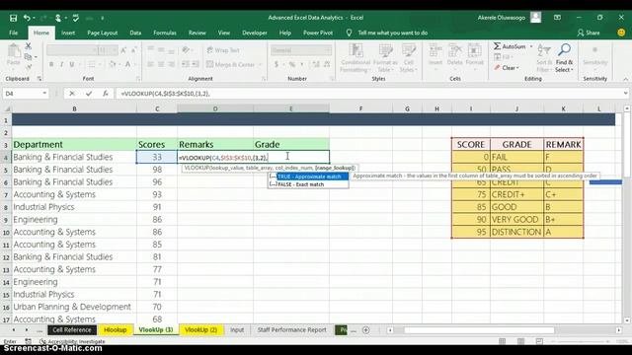Switch to the Formulas tab

[165, 33]
